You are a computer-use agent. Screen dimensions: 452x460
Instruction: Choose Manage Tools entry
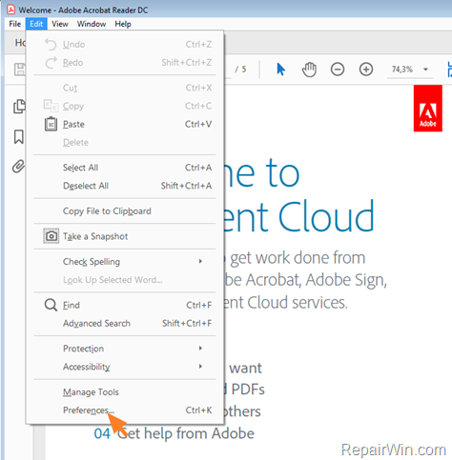[125, 392]
